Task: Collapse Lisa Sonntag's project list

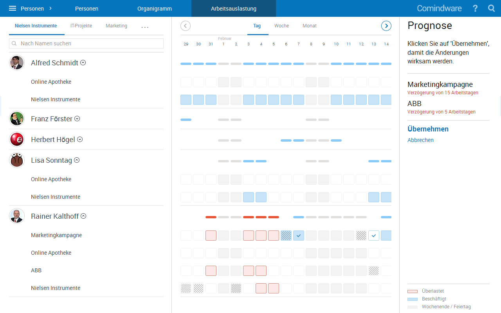Action: (x=77, y=160)
